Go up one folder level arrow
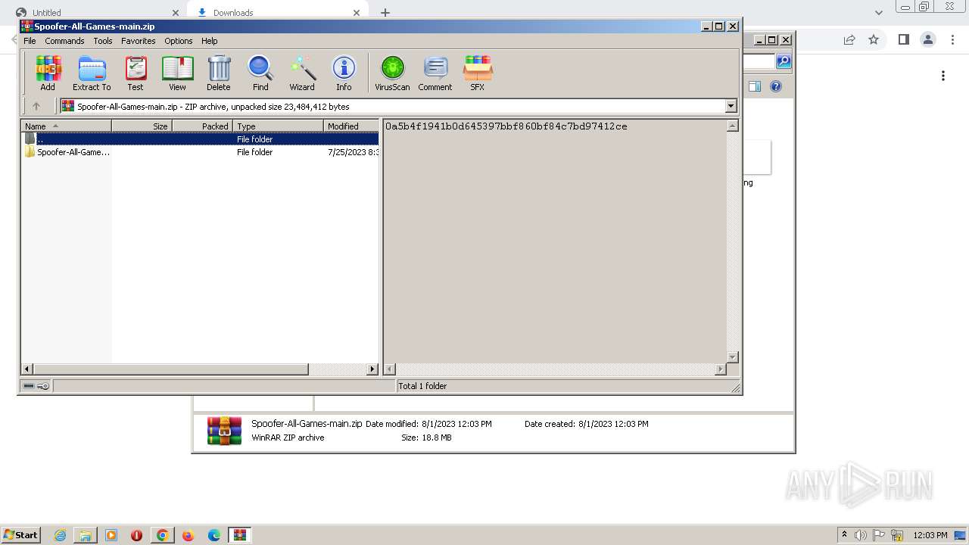Screen dimensions: 969x545 36,107
